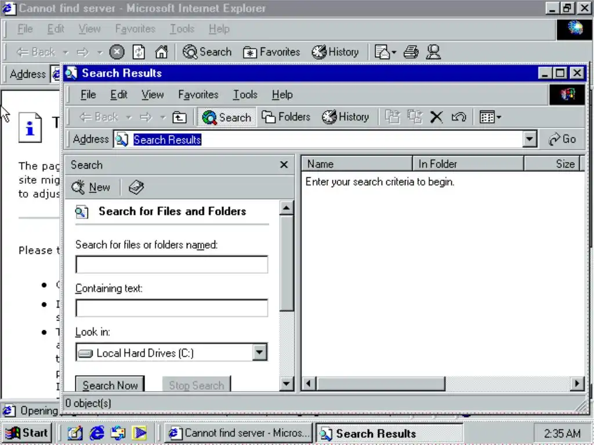594x445 pixels.
Task: Click search pane scrollbar down arrow
Action: (x=287, y=384)
